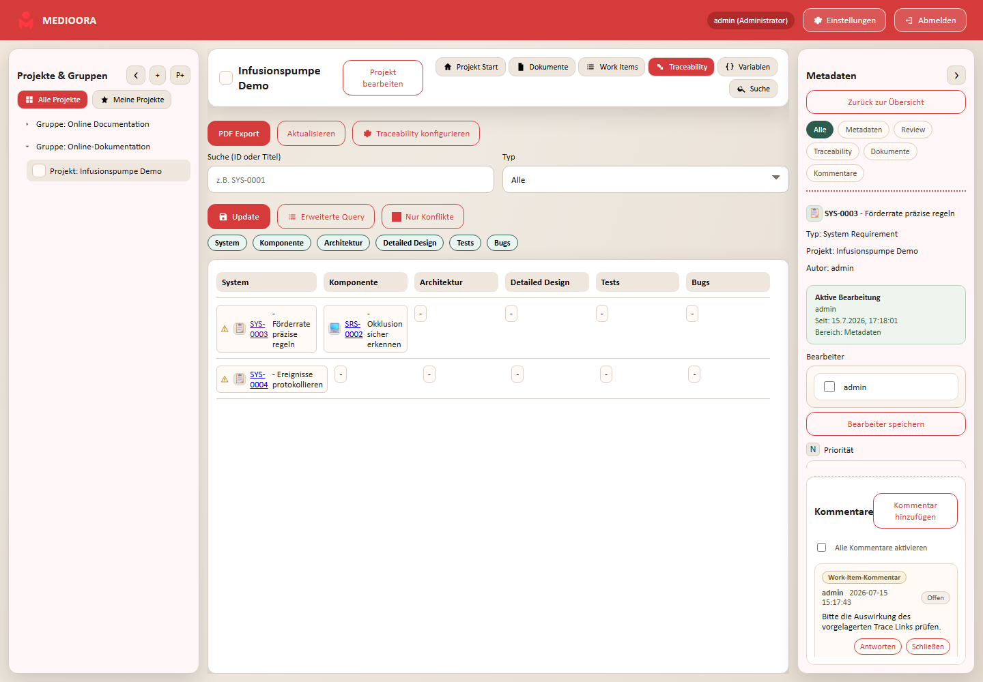Click the requirement document icon for SYS-0003
The height and width of the screenshot is (682, 983).
click(x=240, y=329)
